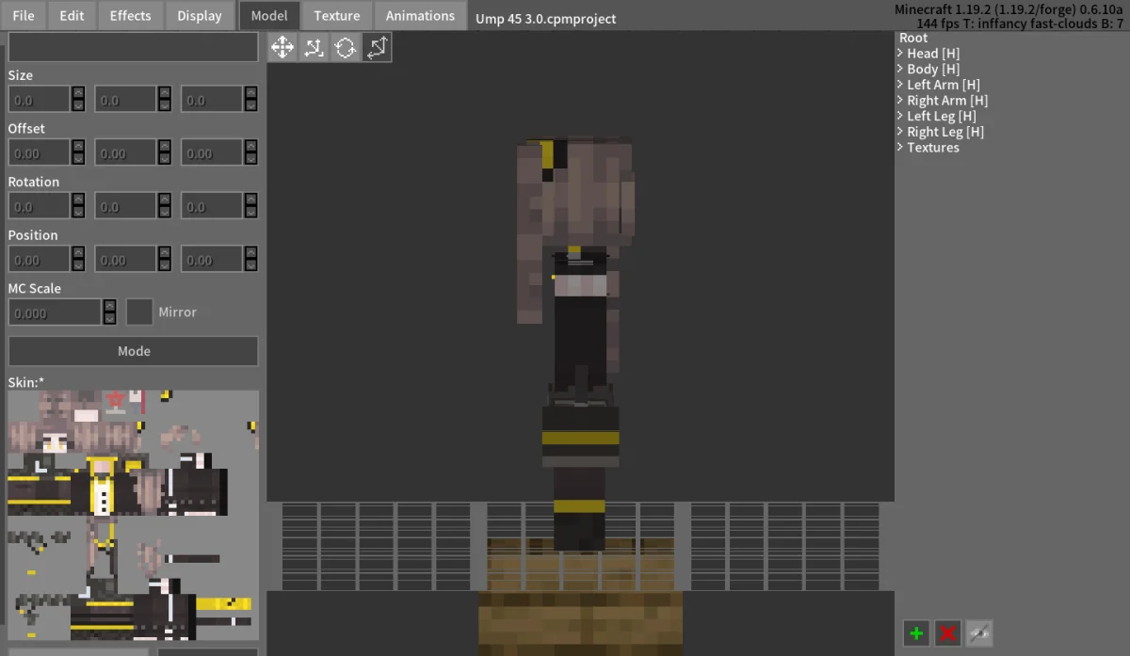This screenshot has width=1130, height=656.
Task: Select the Right Arm [H] label
Action: (x=947, y=101)
